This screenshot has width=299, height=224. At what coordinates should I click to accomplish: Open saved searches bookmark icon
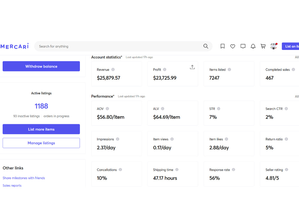pos(222,46)
